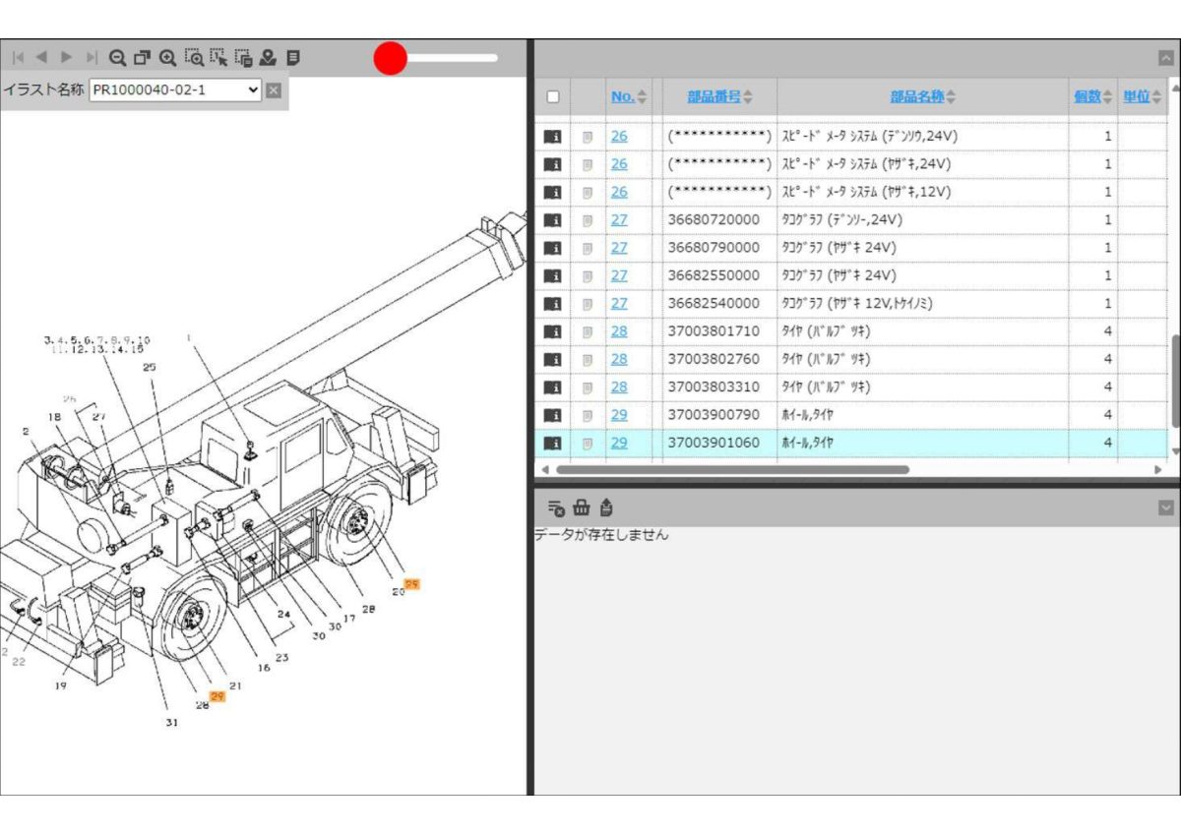Open info icon for part 36680720000
The width and height of the screenshot is (1181, 834).
pos(552,220)
